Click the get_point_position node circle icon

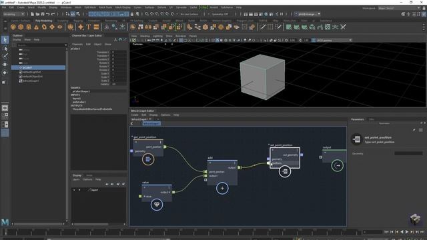(x=148, y=159)
